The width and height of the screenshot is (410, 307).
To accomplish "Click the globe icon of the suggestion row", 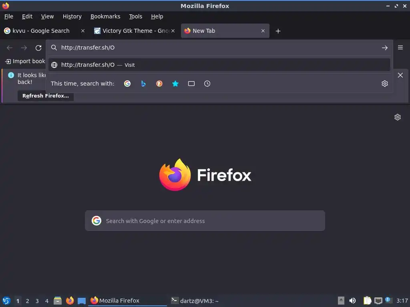I will coord(54,65).
